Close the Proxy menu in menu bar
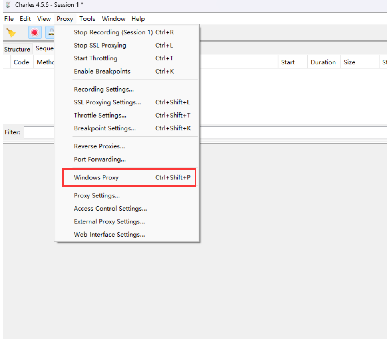The height and width of the screenshot is (339, 387). click(x=64, y=19)
